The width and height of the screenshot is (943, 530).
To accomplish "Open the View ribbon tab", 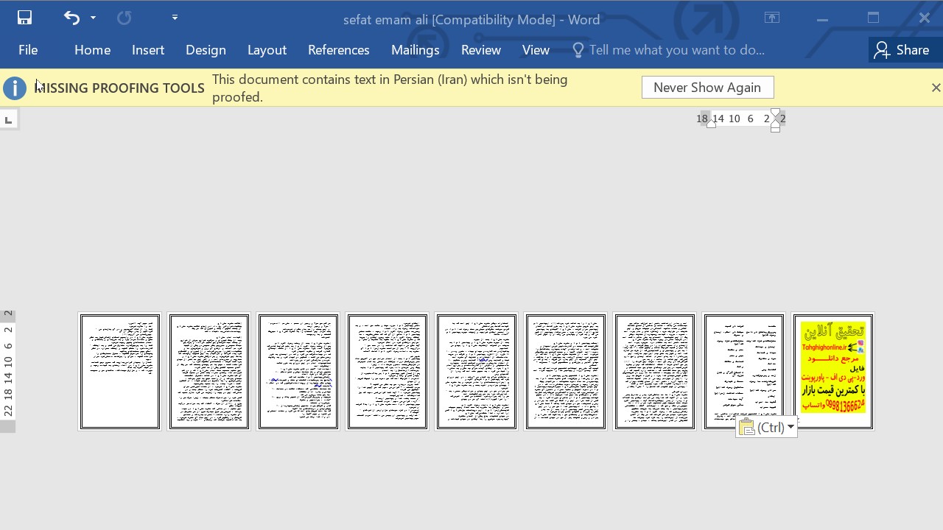I will (x=536, y=50).
